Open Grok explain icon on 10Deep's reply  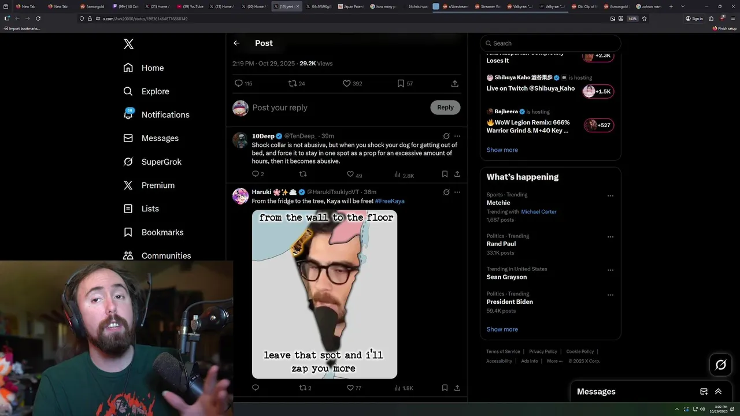point(446,136)
